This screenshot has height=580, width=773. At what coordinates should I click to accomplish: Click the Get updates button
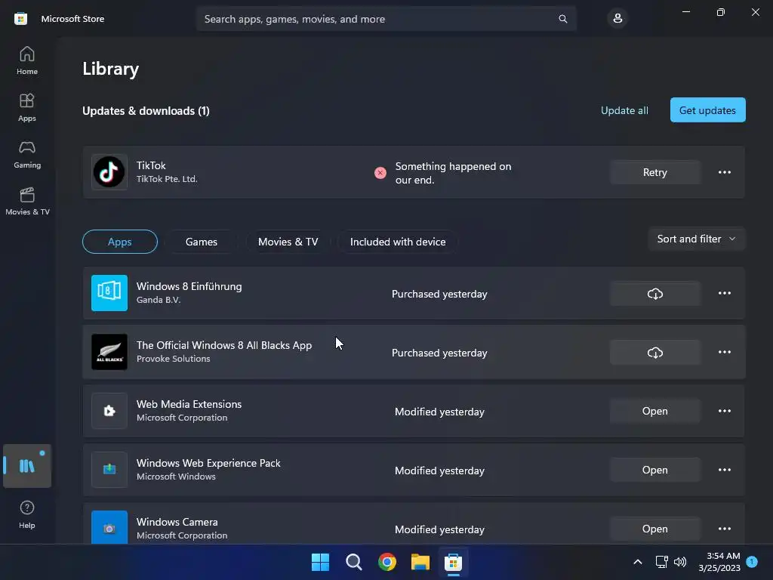pyautogui.click(x=707, y=110)
